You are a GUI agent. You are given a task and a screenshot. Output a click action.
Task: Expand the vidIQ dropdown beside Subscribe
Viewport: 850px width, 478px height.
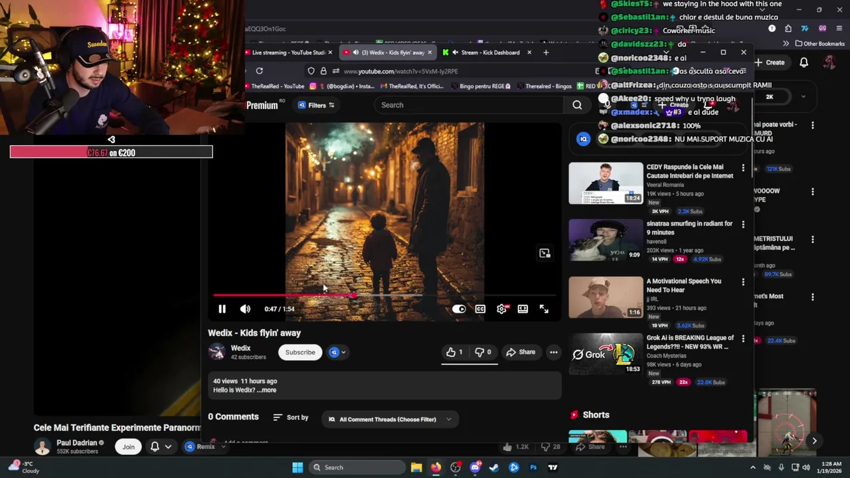click(338, 353)
